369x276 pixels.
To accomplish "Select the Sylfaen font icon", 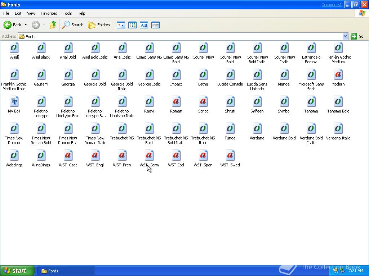I will tap(257, 102).
